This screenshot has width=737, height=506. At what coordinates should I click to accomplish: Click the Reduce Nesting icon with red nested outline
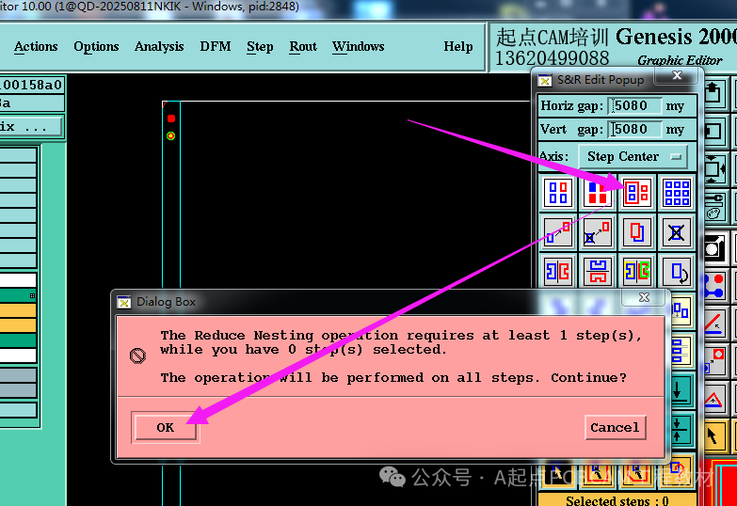(x=637, y=193)
